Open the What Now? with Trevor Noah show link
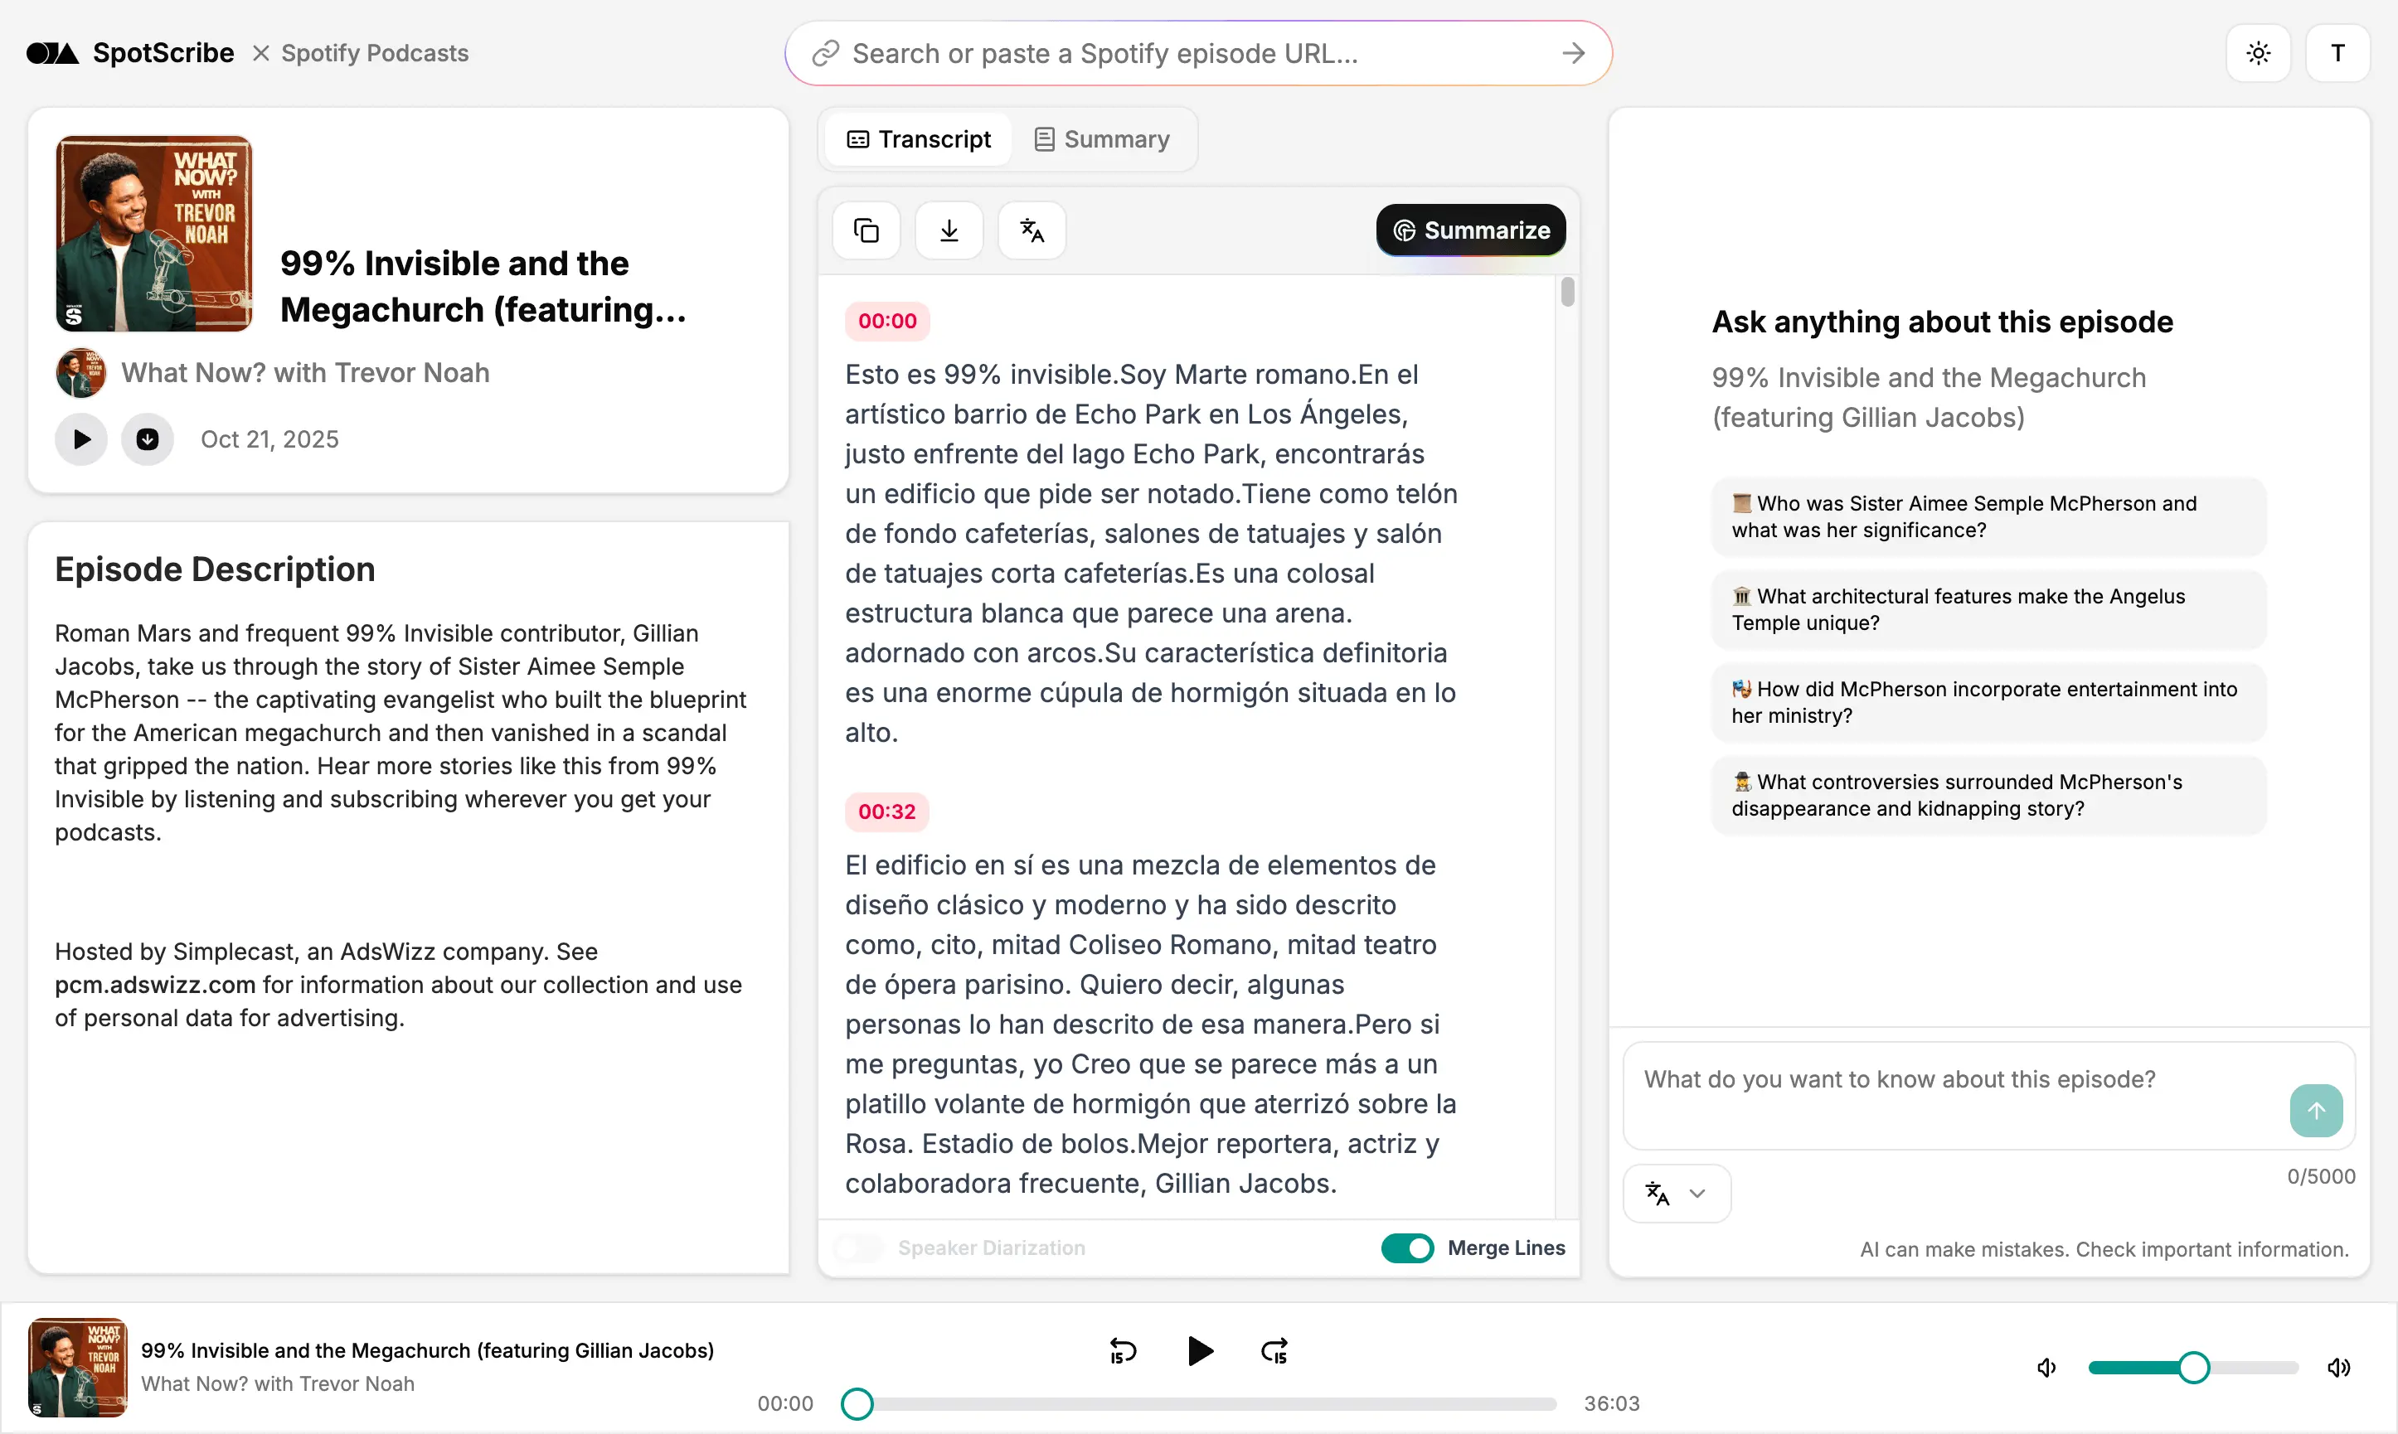The width and height of the screenshot is (2398, 1434). (x=305, y=373)
